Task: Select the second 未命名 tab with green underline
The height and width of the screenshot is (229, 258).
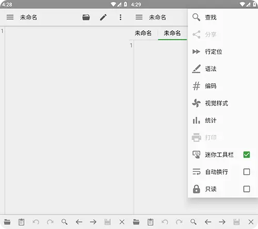Action: (x=172, y=33)
